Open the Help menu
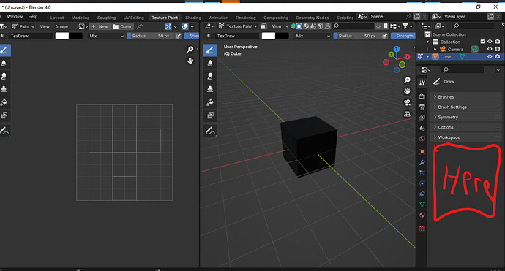The height and width of the screenshot is (271, 505). click(33, 17)
